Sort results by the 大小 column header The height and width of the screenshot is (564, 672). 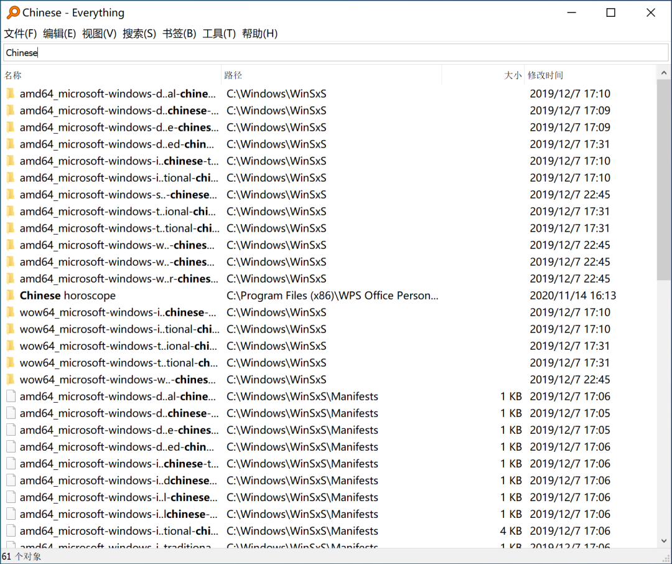point(483,75)
